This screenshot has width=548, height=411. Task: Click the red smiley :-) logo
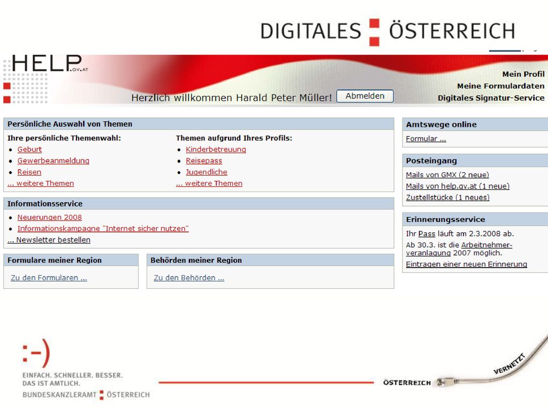pos(36,353)
